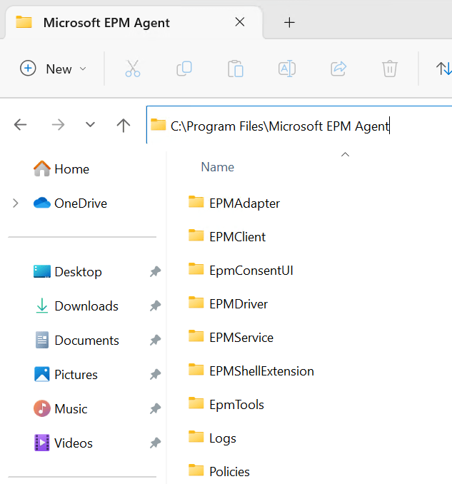The width and height of the screenshot is (452, 484).
Task: Open recent locations chevron dropdown
Action: coord(90,125)
